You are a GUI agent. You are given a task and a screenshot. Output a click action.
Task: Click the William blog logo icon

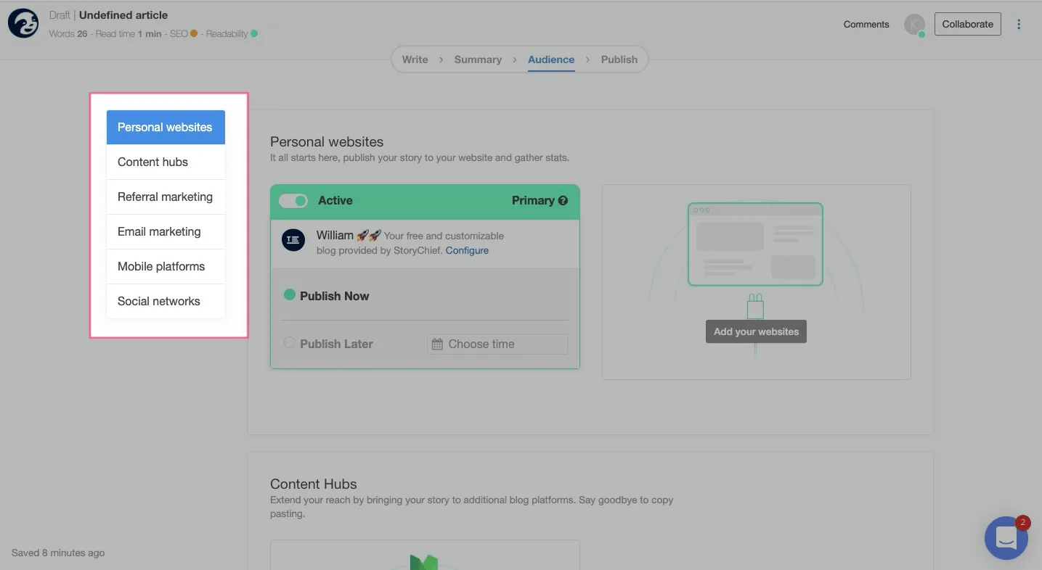(x=293, y=240)
